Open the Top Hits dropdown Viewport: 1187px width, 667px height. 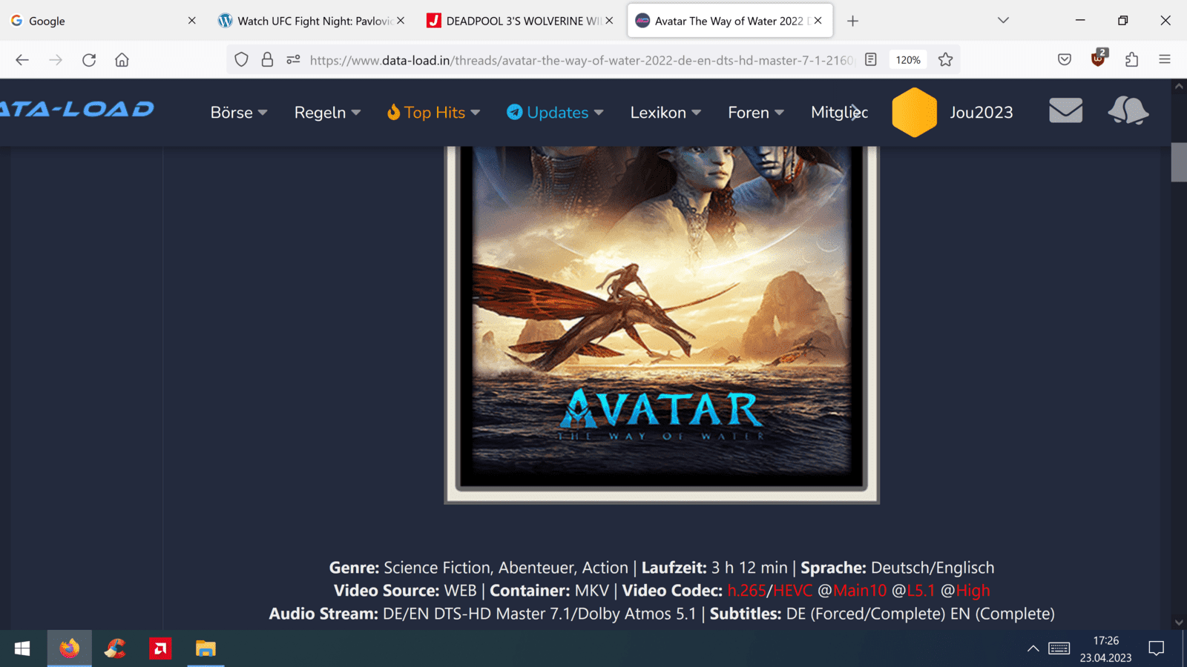click(434, 113)
